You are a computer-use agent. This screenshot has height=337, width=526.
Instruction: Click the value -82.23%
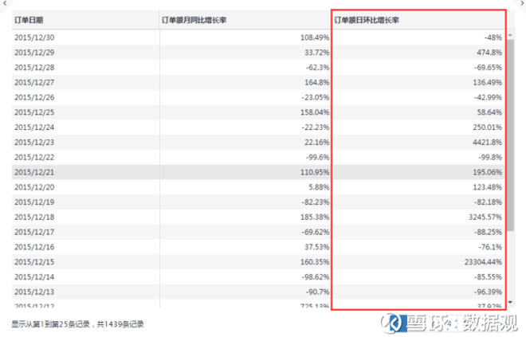pos(316,202)
